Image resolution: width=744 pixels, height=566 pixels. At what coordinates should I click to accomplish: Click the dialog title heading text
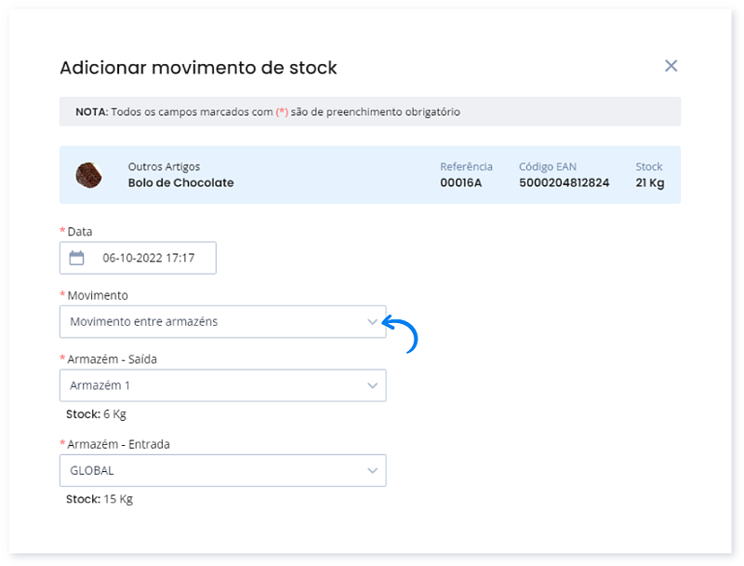tap(198, 68)
